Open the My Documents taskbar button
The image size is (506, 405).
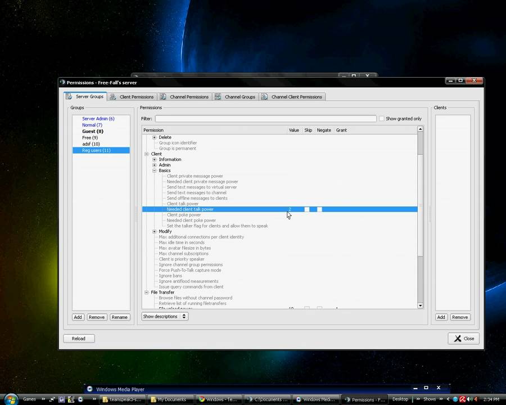170,399
